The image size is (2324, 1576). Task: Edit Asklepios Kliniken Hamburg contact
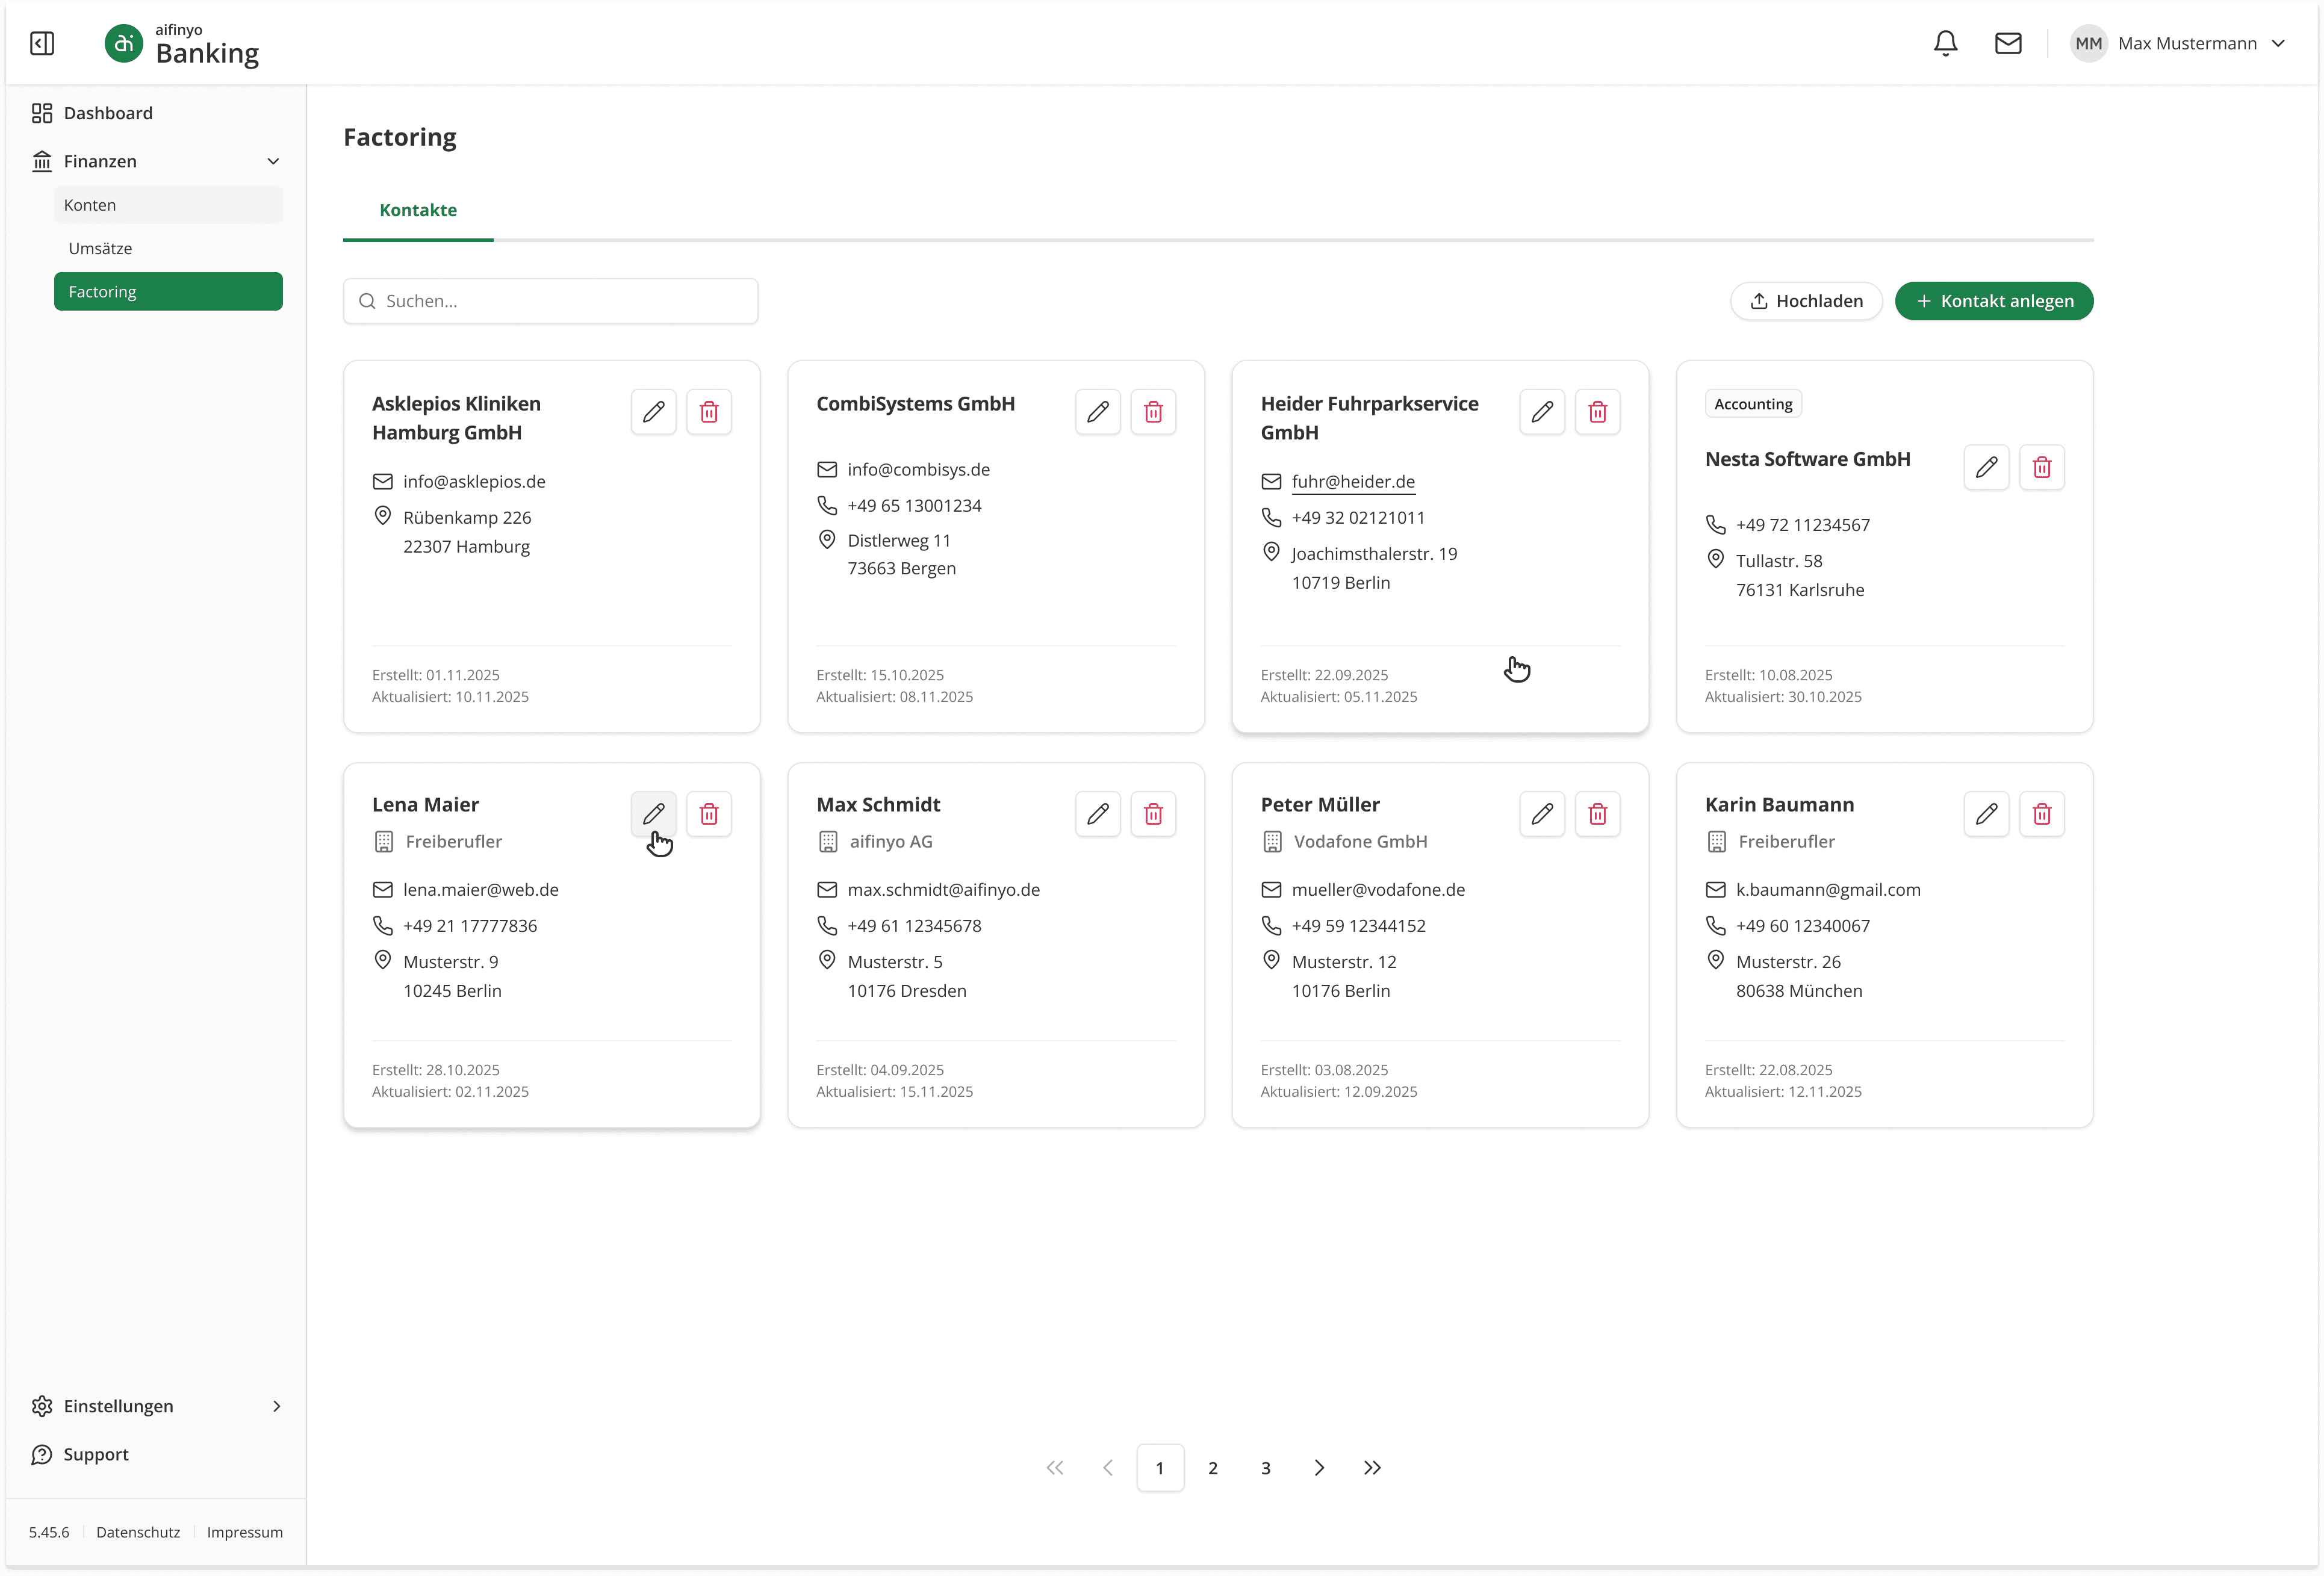click(654, 412)
